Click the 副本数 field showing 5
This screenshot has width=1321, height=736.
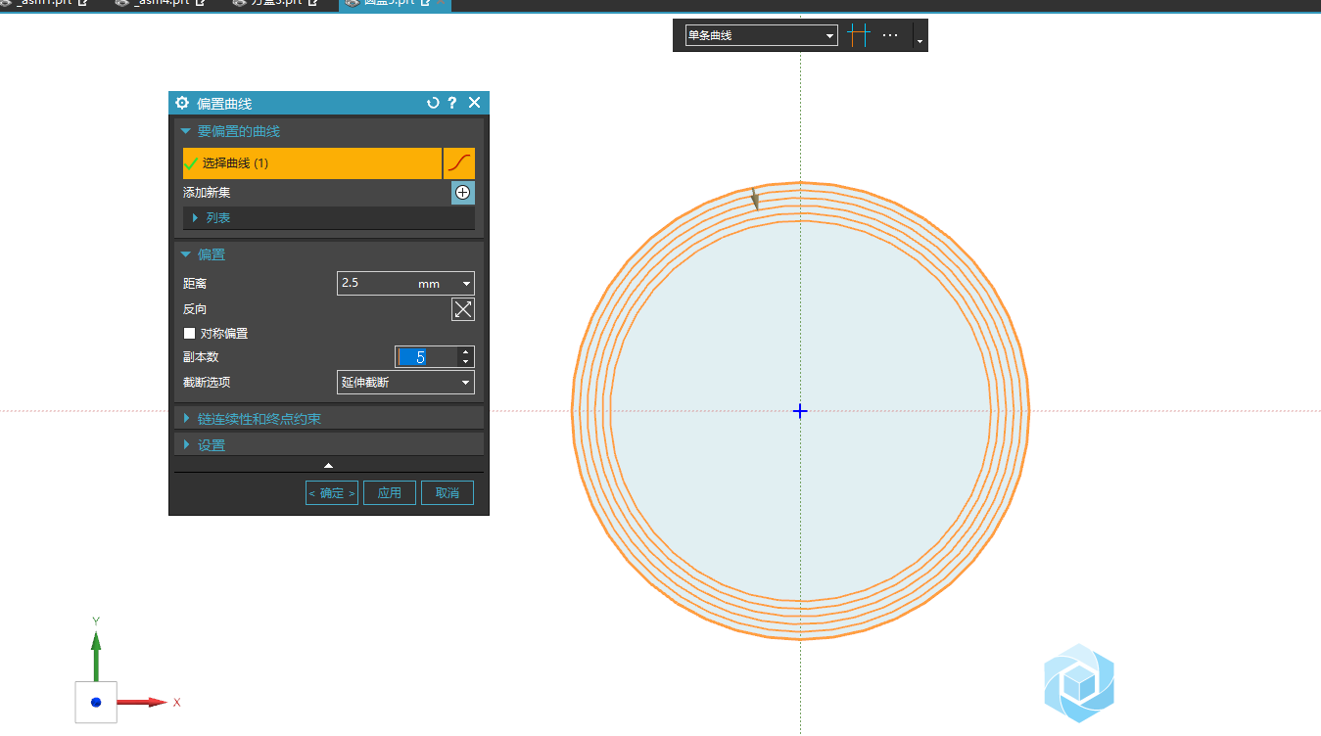click(426, 357)
